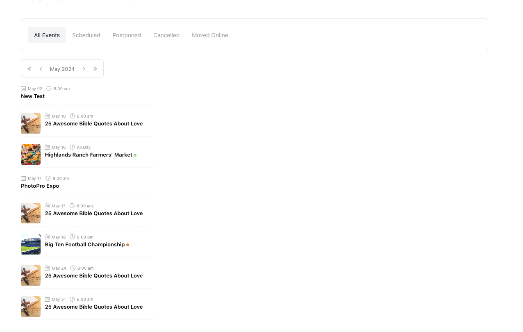The image size is (523, 332).
Task: Open the Moved Online tab
Action: click(x=210, y=35)
